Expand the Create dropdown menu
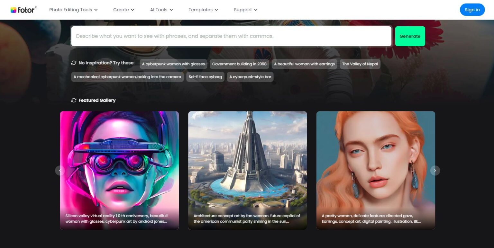 tap(123, 10)
